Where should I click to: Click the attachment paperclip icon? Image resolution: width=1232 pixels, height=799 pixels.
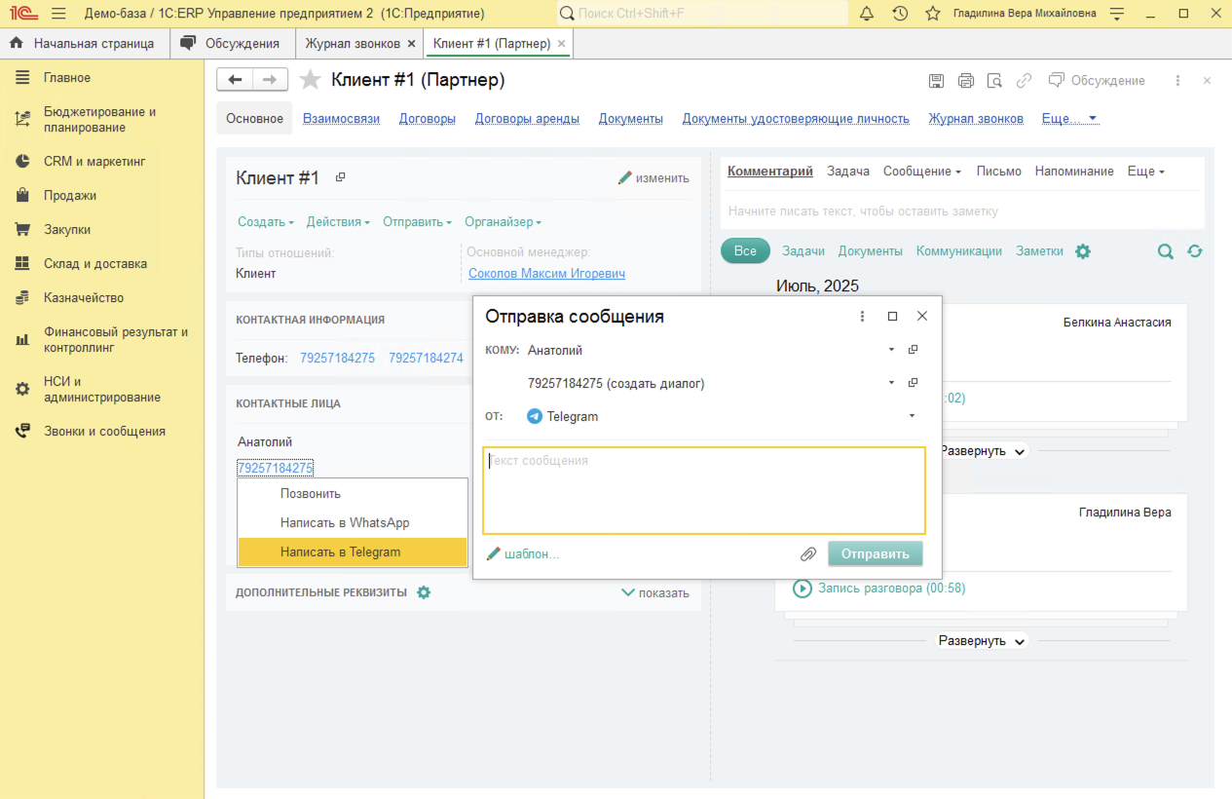pyautogui.click(x=807, y=554)
